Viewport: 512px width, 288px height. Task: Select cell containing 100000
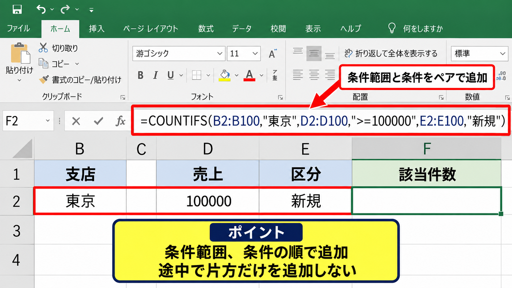[x=208, y=201]
